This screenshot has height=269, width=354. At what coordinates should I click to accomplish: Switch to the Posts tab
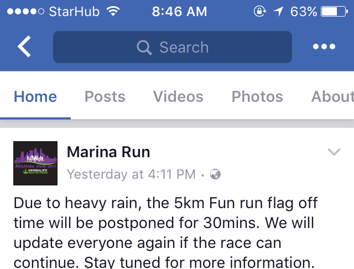105,97
